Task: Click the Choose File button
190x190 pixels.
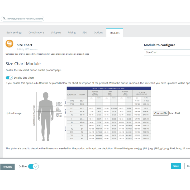Action: point(160,113)
